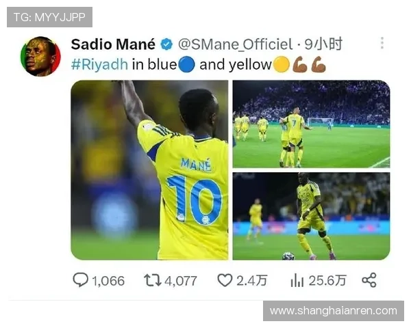Screen dimensions: 411x328
Task: Open Sadio Mané's profile avatar
Action: (40, 57)
